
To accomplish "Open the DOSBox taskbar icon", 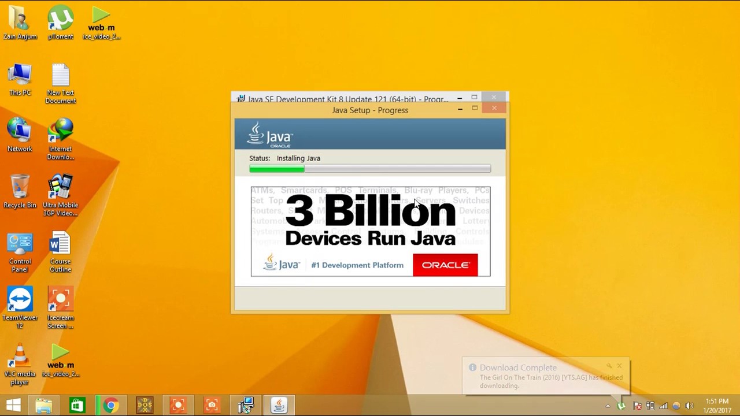I will (144, 405).
